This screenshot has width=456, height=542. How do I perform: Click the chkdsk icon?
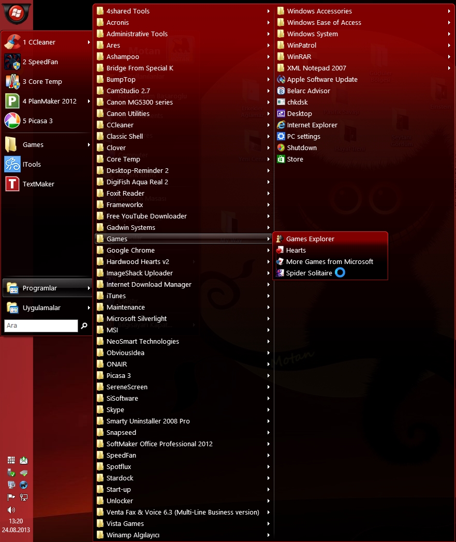coord(281,102)
